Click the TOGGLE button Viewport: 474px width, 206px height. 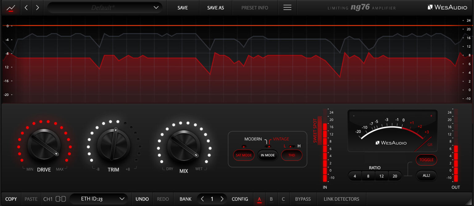coord(426,160)
